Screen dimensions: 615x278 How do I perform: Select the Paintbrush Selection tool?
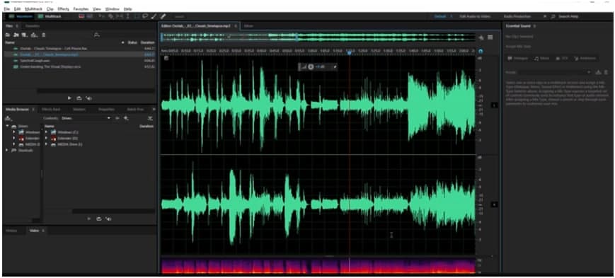(x=154, y=16)
